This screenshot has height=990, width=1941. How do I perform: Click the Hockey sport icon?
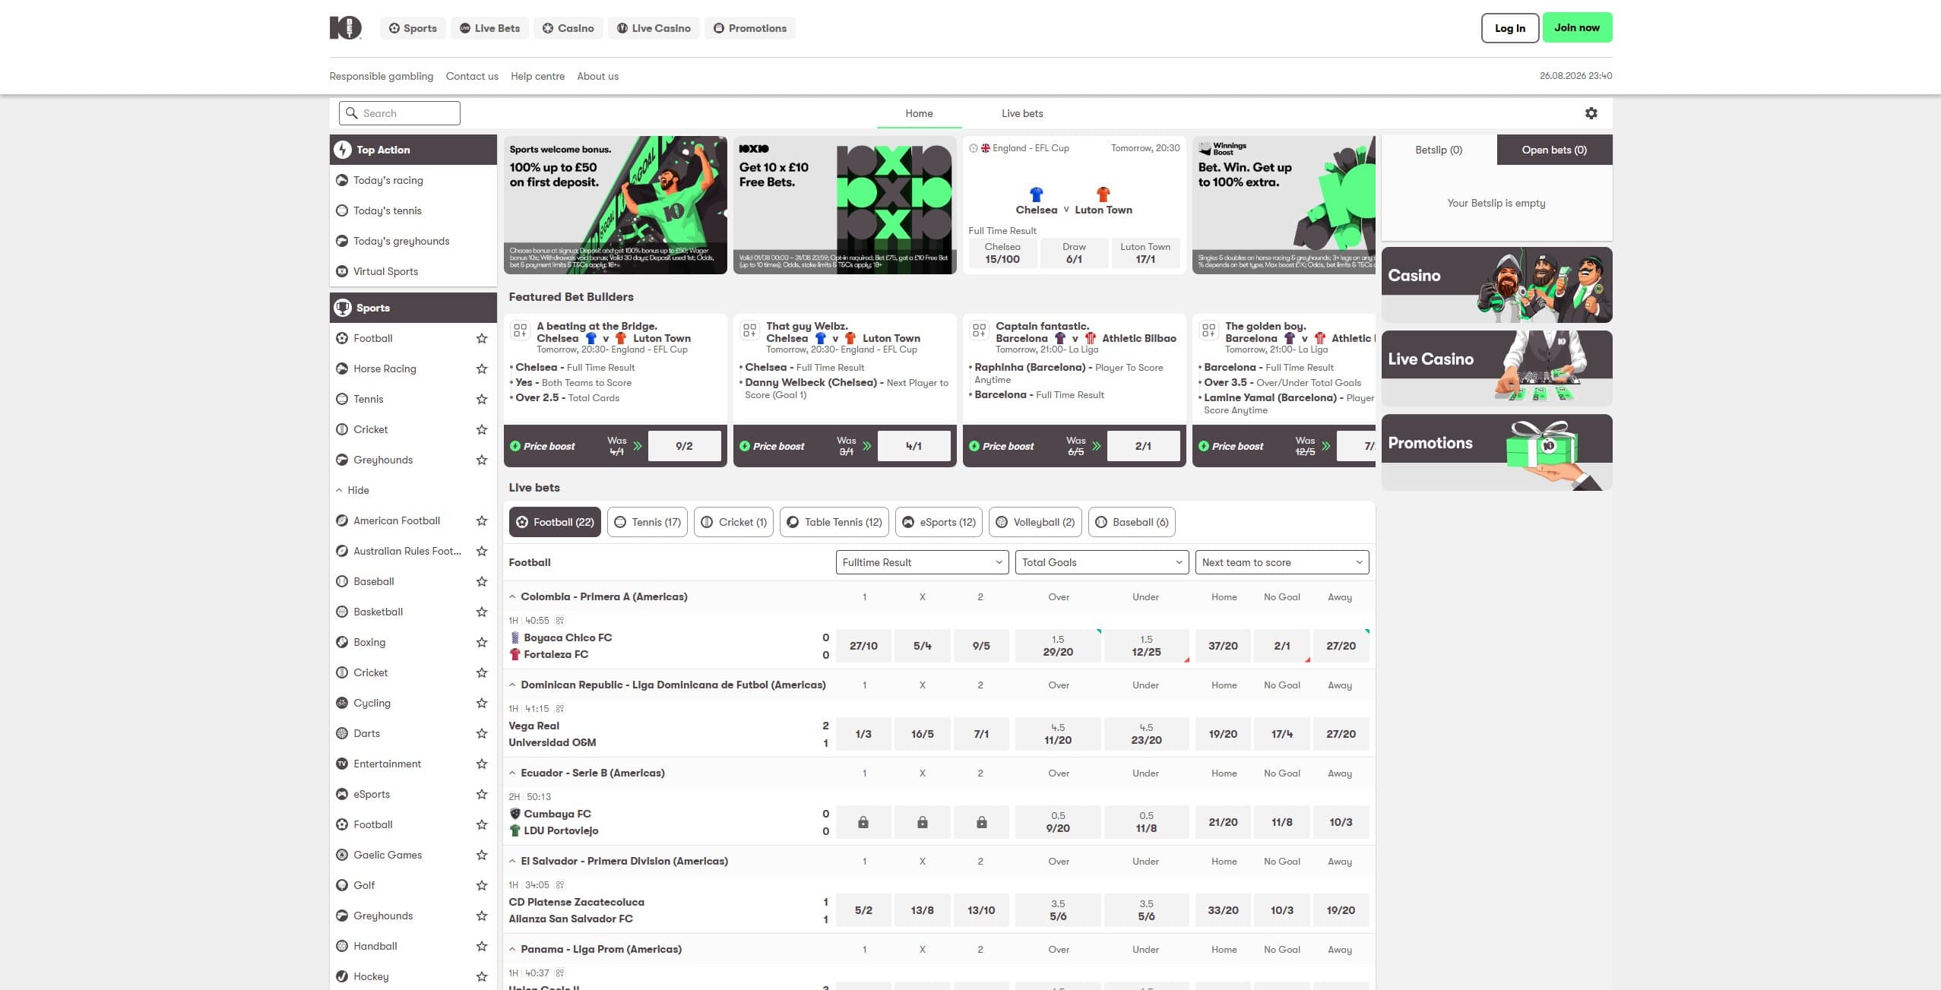tap(342, 976)
